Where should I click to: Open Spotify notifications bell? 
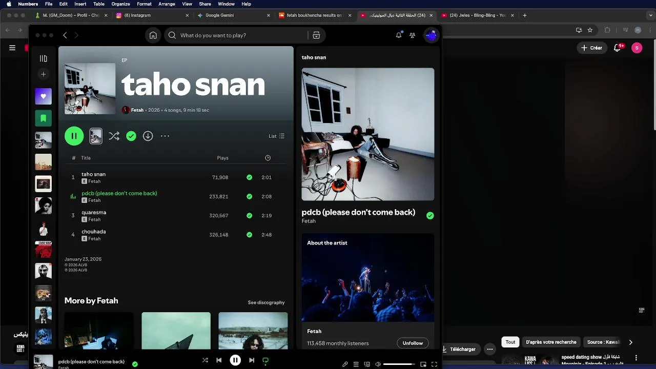pos(399,35)
